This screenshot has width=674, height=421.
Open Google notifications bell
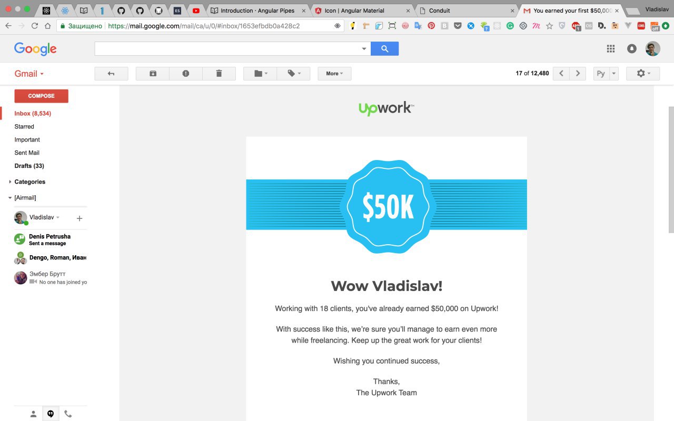coord(632,49)
